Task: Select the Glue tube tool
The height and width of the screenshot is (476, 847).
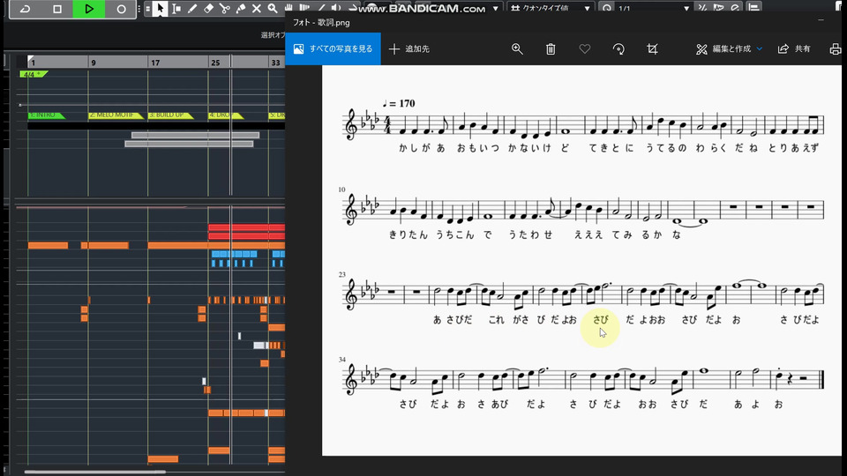Action: [x=241, y=9]
